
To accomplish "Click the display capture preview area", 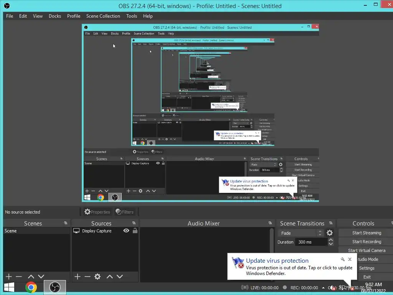I will pos(200,113).
